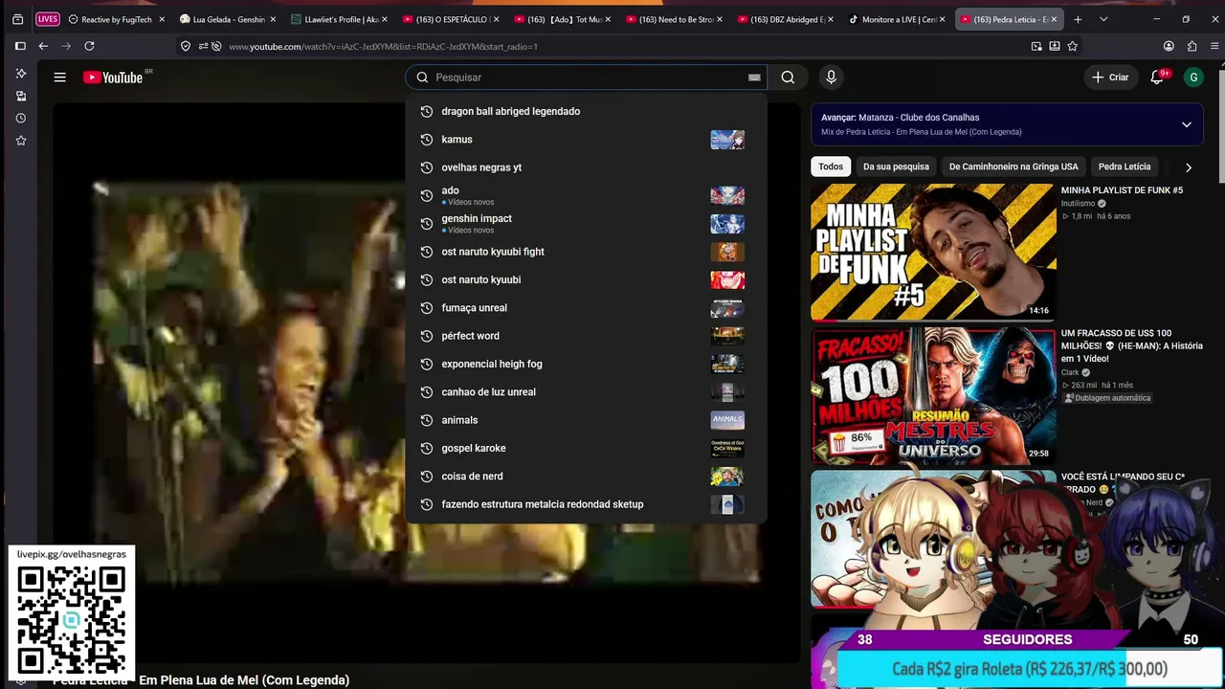This screenshot has height=689, width=1225.
Task: Open the tracking protection shield panel
Action: (x=186, y=46)
